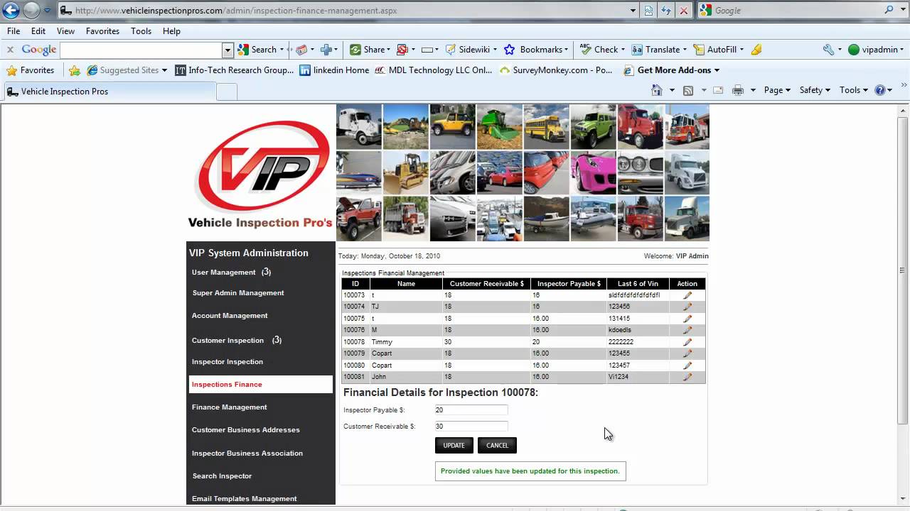The width and height of the screenshot is (910, 511).
Task: Click the Help question mark icon
Action: coord(880,90)
